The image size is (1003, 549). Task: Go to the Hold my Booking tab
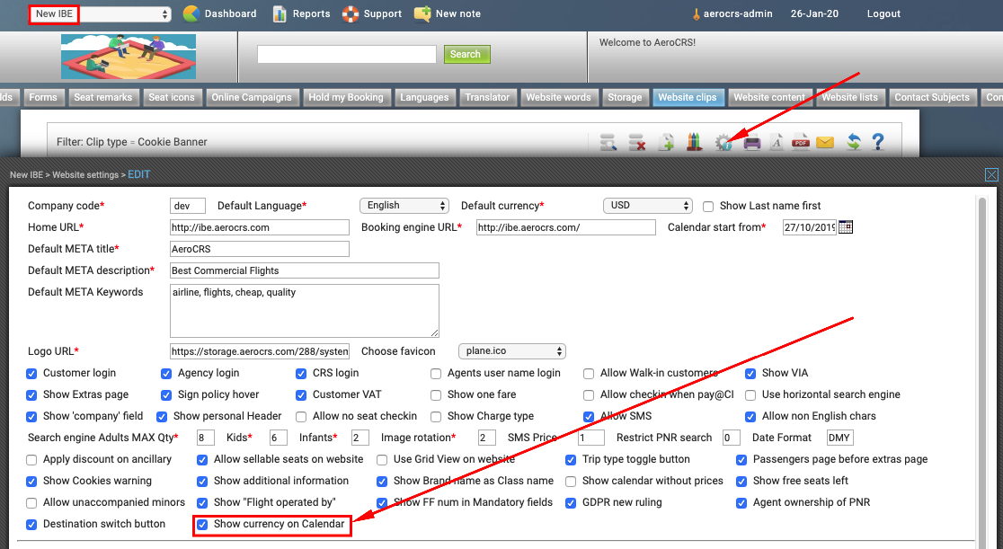pos(346,97)
